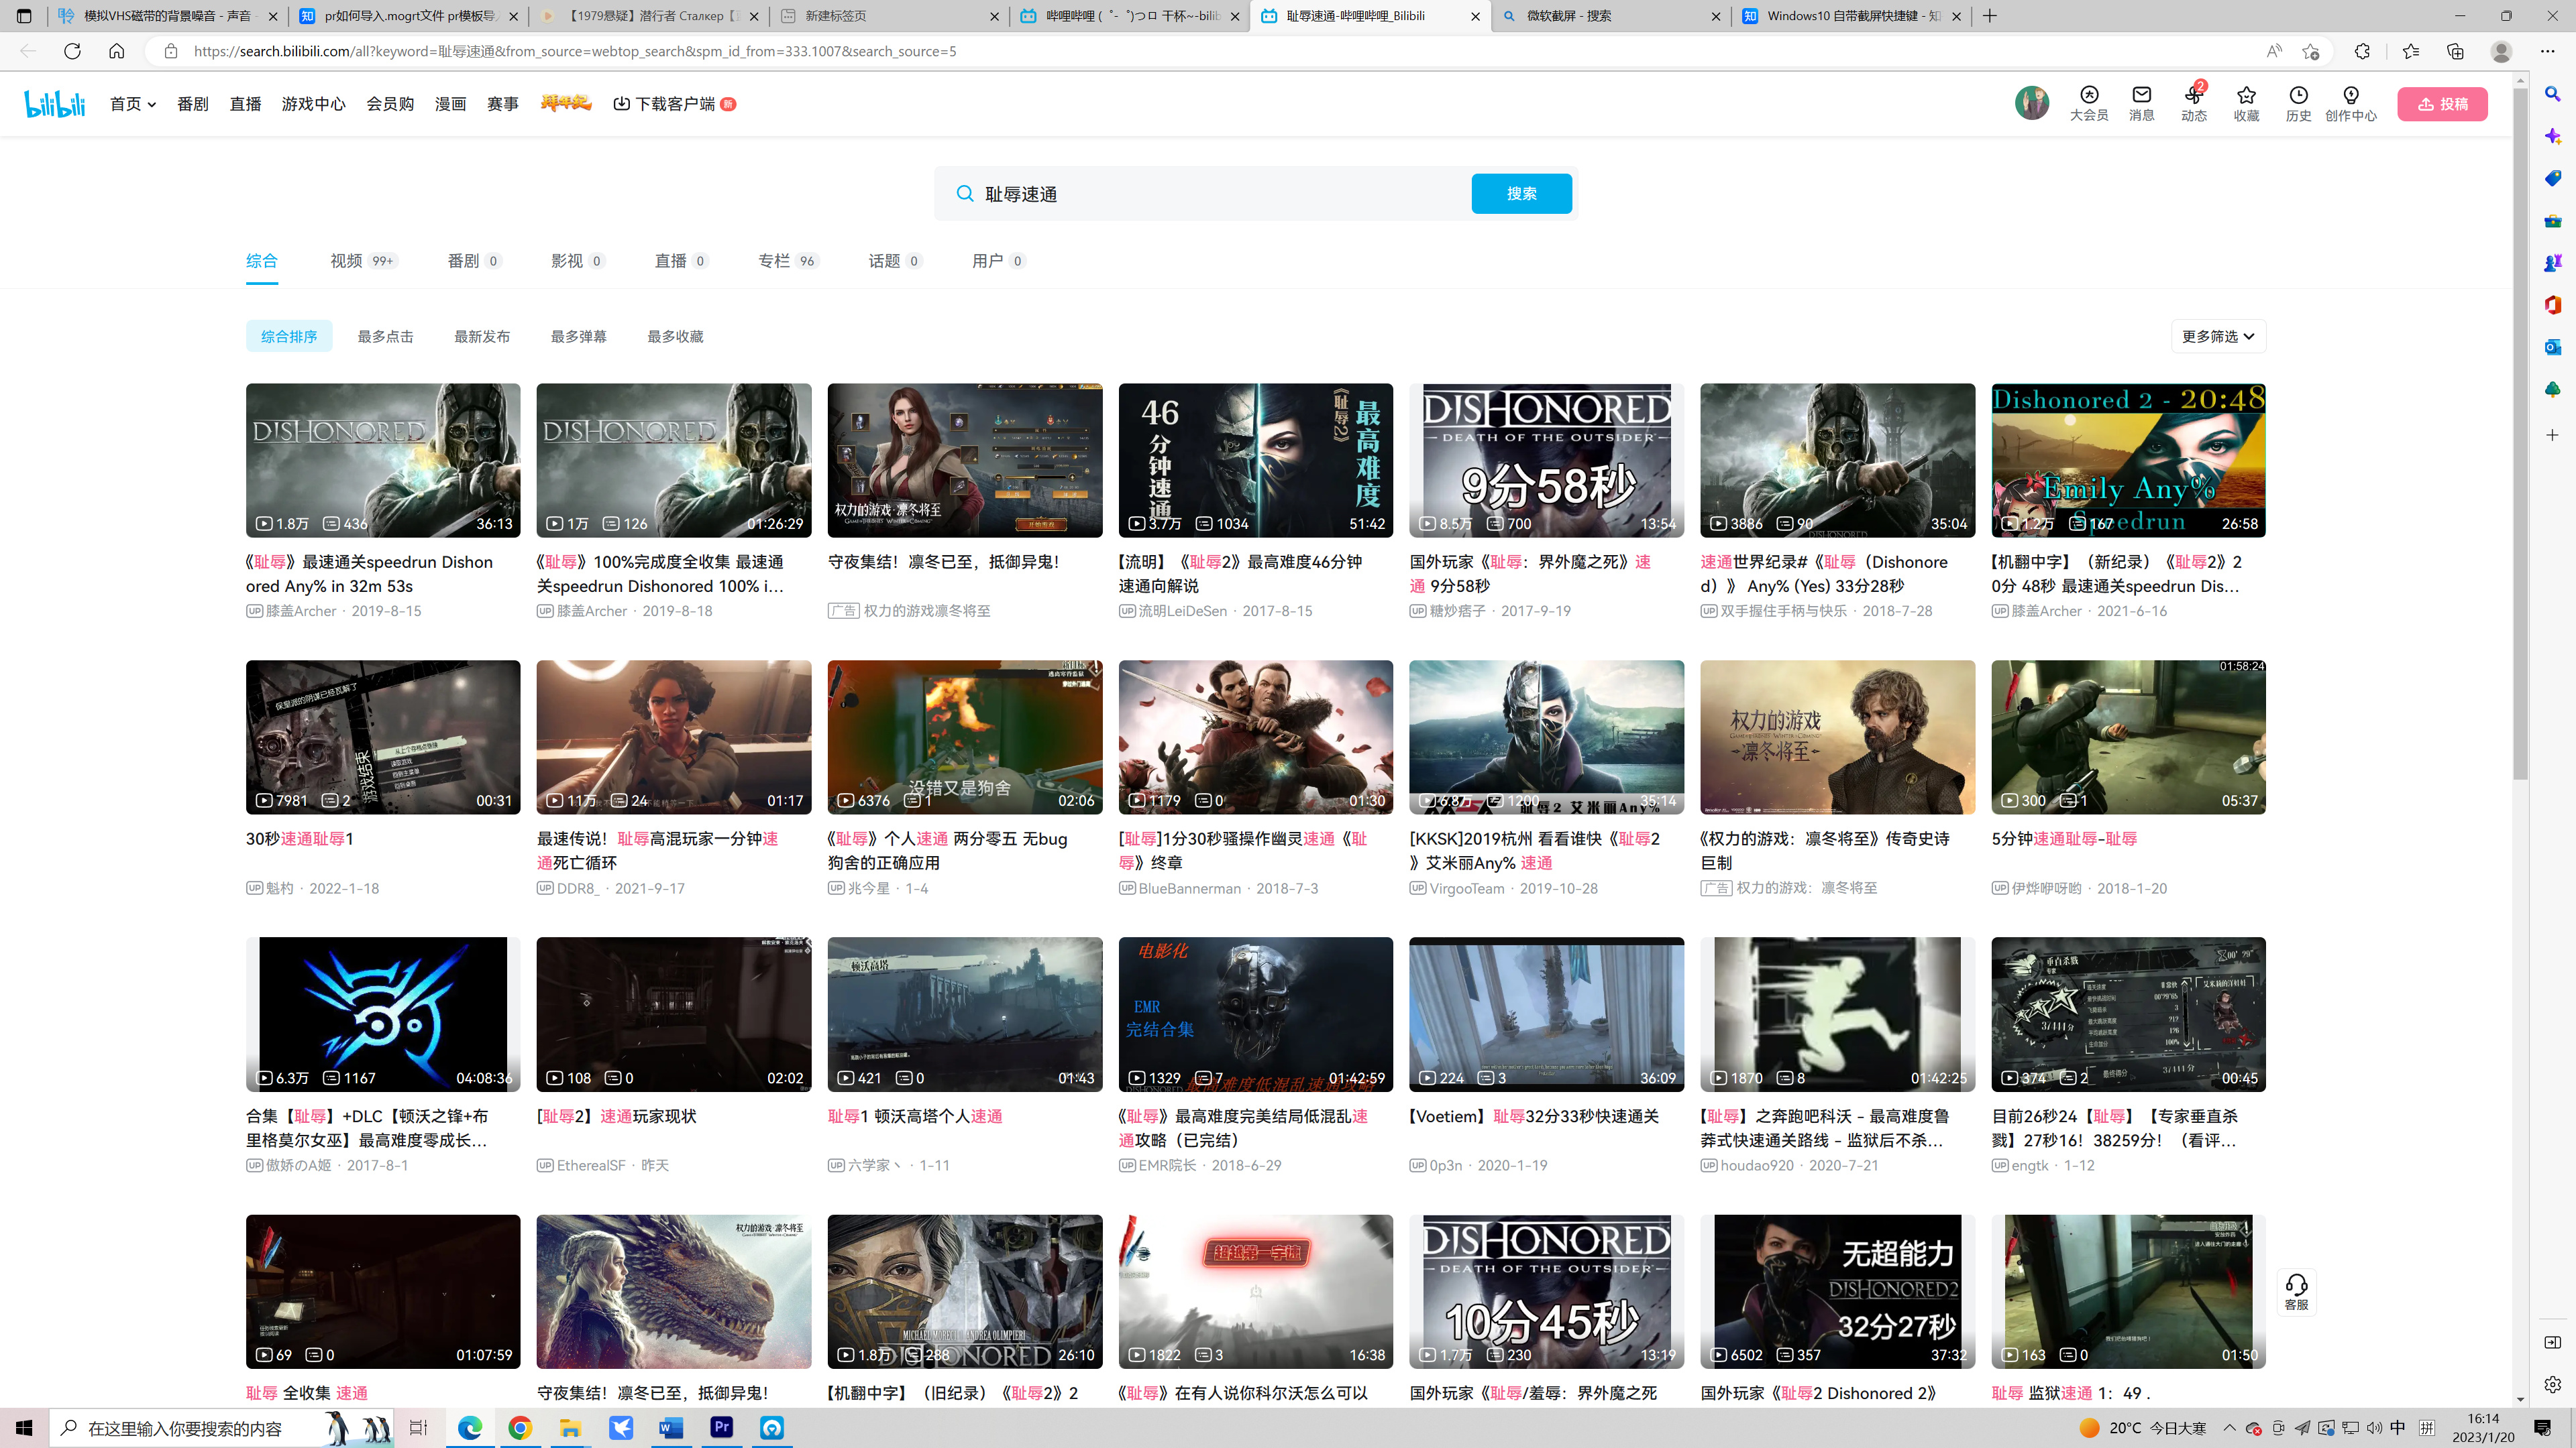Open 下载客户端 link

point(674,104)
